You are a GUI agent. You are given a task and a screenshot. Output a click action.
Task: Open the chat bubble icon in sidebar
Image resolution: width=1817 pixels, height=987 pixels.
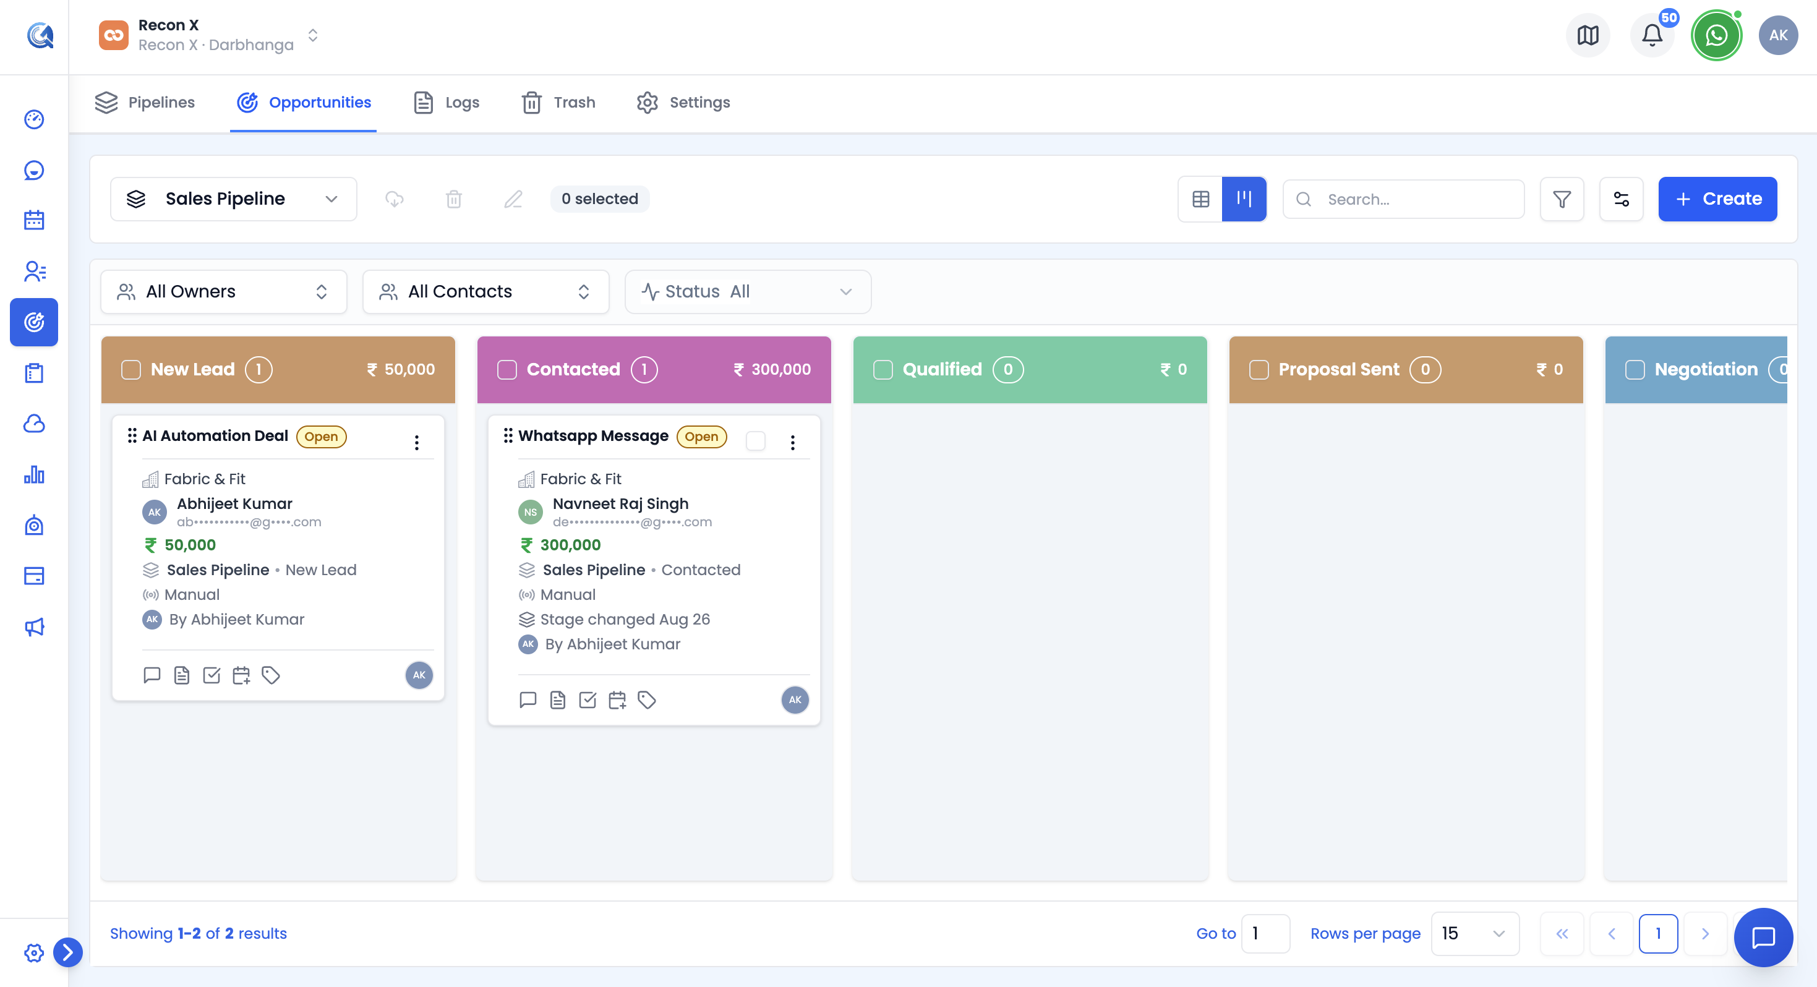pyautogui.click(x=34, y=170)
